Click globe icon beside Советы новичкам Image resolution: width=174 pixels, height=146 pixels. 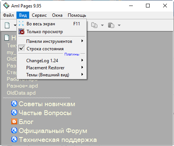14,104
